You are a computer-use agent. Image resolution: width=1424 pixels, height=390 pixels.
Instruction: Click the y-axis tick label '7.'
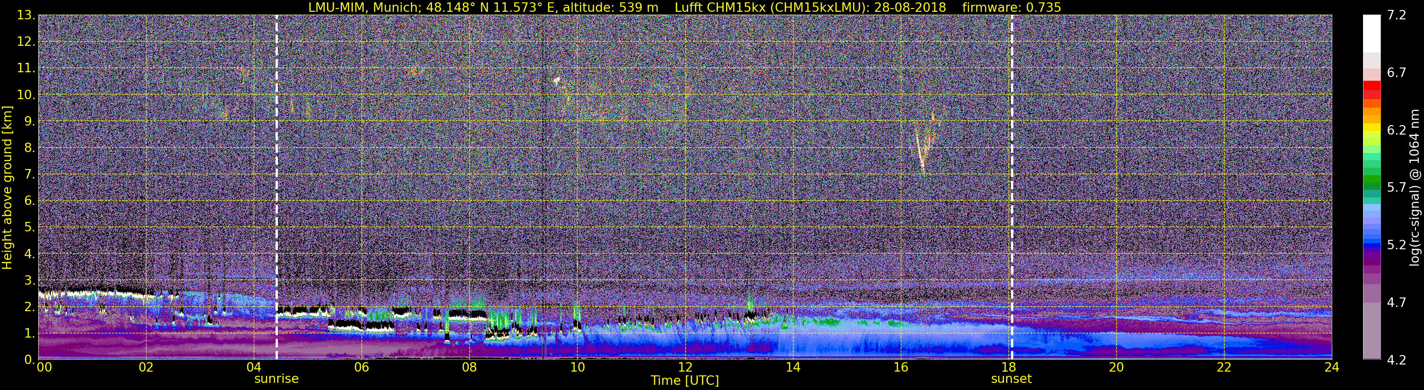(x=30, y=174)
